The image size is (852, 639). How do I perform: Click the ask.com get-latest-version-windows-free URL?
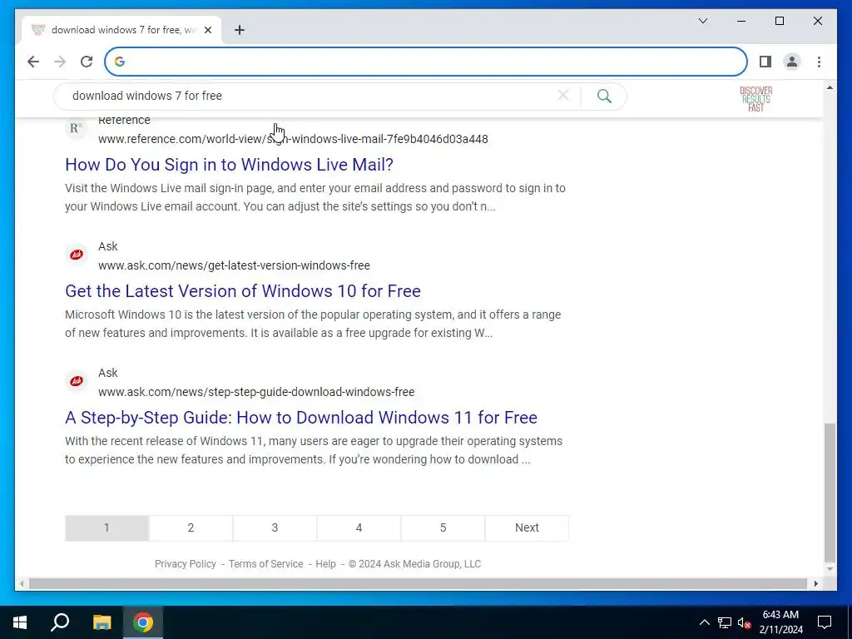234,265
